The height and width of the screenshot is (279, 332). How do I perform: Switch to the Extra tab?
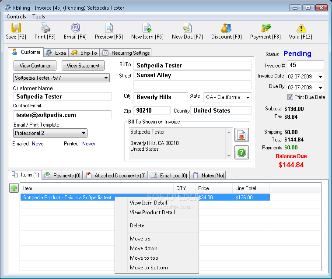pyautogui.click(x=56, y=53)
